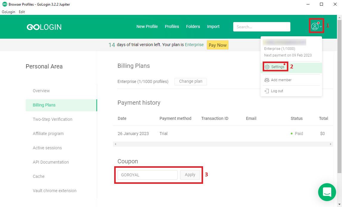Close the GoLogin window
Viewport: 342px width, 207px height.
335,4
